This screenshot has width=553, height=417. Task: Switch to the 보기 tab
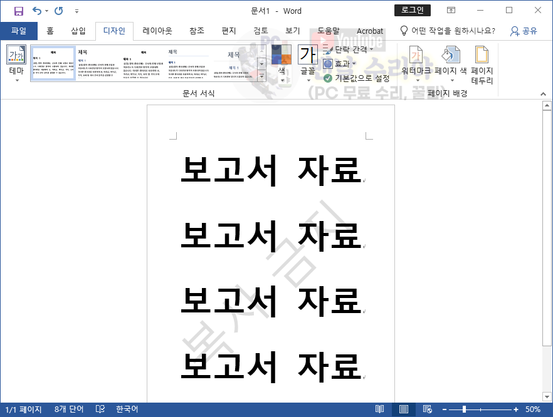(292, 31)
